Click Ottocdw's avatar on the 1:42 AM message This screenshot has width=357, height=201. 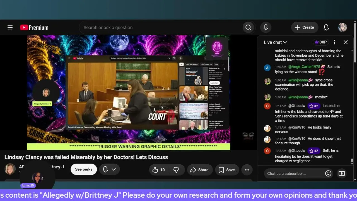click(x=267, y=151)
